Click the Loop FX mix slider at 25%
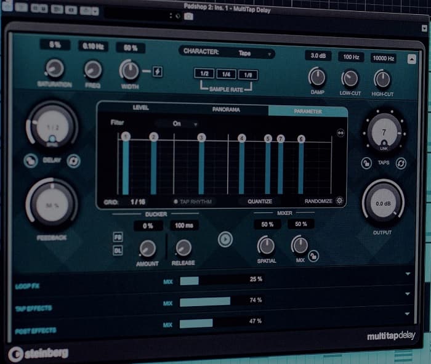 pyautogui.click(x=222, y=280)
